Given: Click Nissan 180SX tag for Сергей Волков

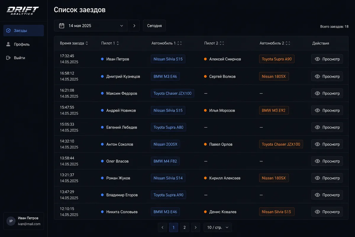Looking at the screenshot, I should tap(274, 76).
